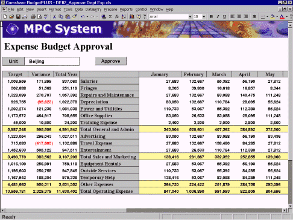Open the Reports menu
Screen dimensions: 293x220
click(126, 10)
